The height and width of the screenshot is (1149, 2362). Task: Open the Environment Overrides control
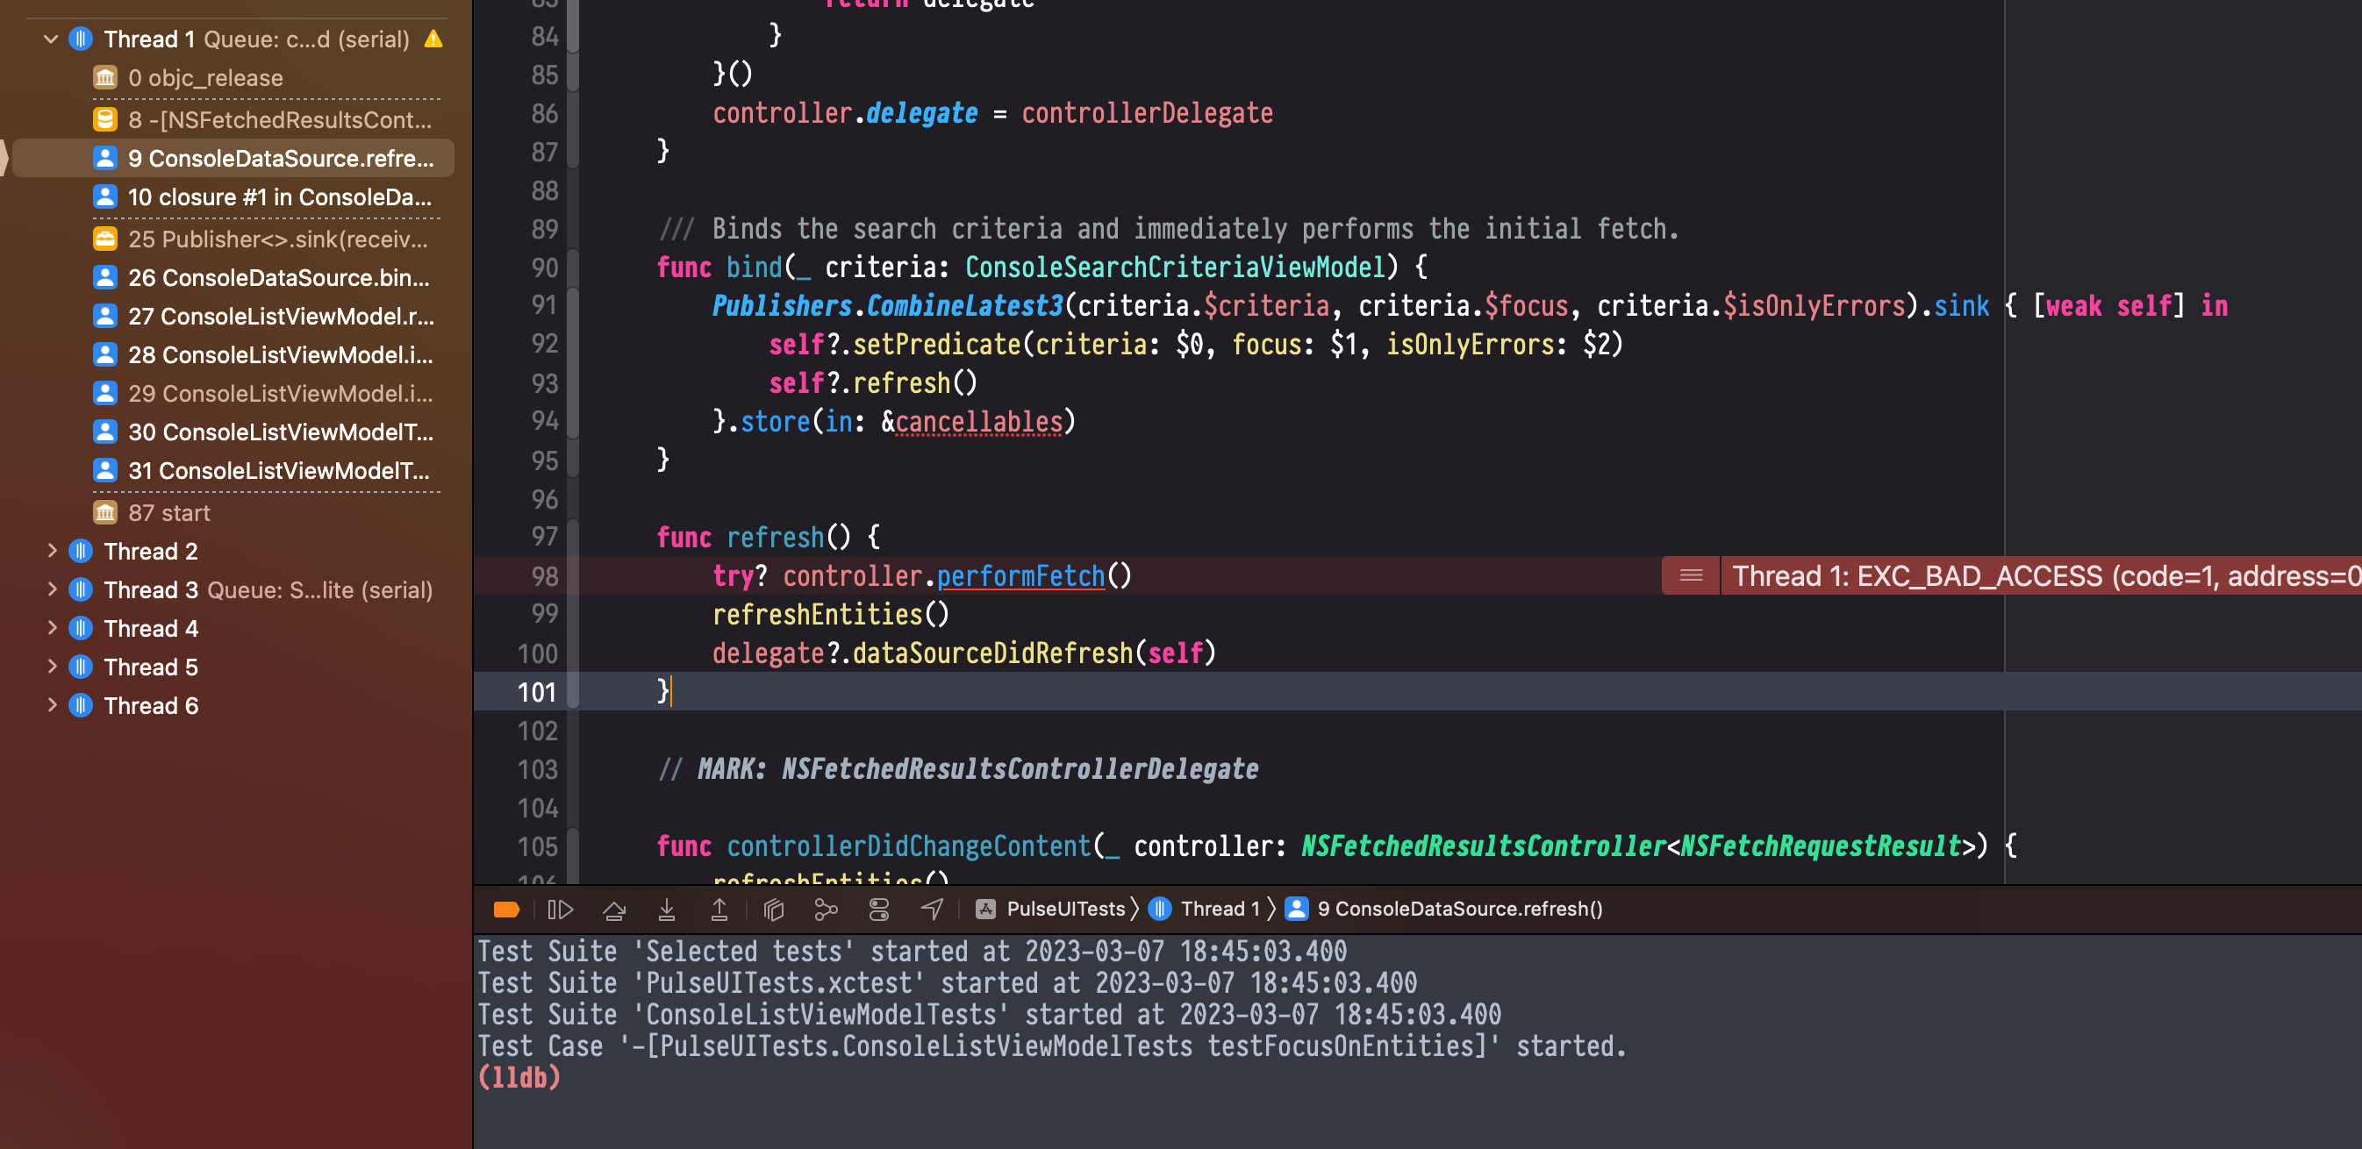878,908
